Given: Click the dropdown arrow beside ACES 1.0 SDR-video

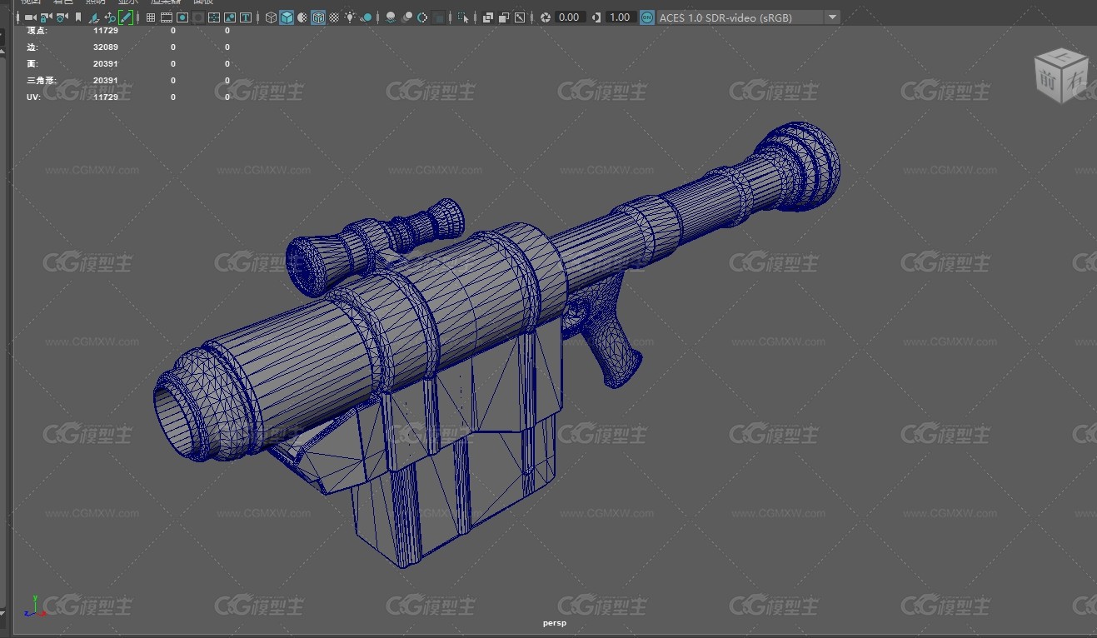Looking at the screenshot, I should 832,17.
